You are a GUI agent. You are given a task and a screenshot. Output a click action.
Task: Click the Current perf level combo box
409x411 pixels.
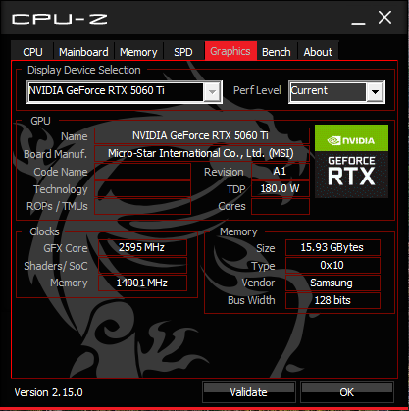pos(336,92)
